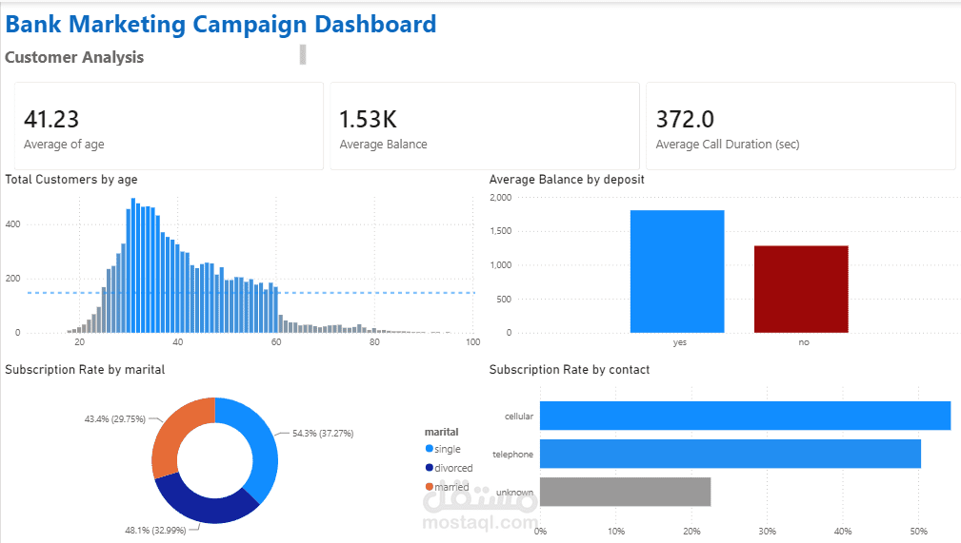Click the divorced legend color dot
The width and height of the screenshot is (961, 543).
pyautogui.click(x=429, y=468)
